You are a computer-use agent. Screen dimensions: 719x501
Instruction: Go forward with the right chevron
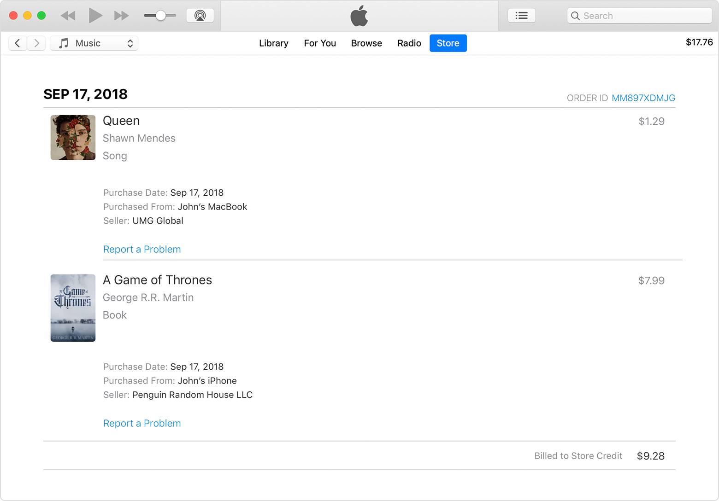tap(36, 43)
